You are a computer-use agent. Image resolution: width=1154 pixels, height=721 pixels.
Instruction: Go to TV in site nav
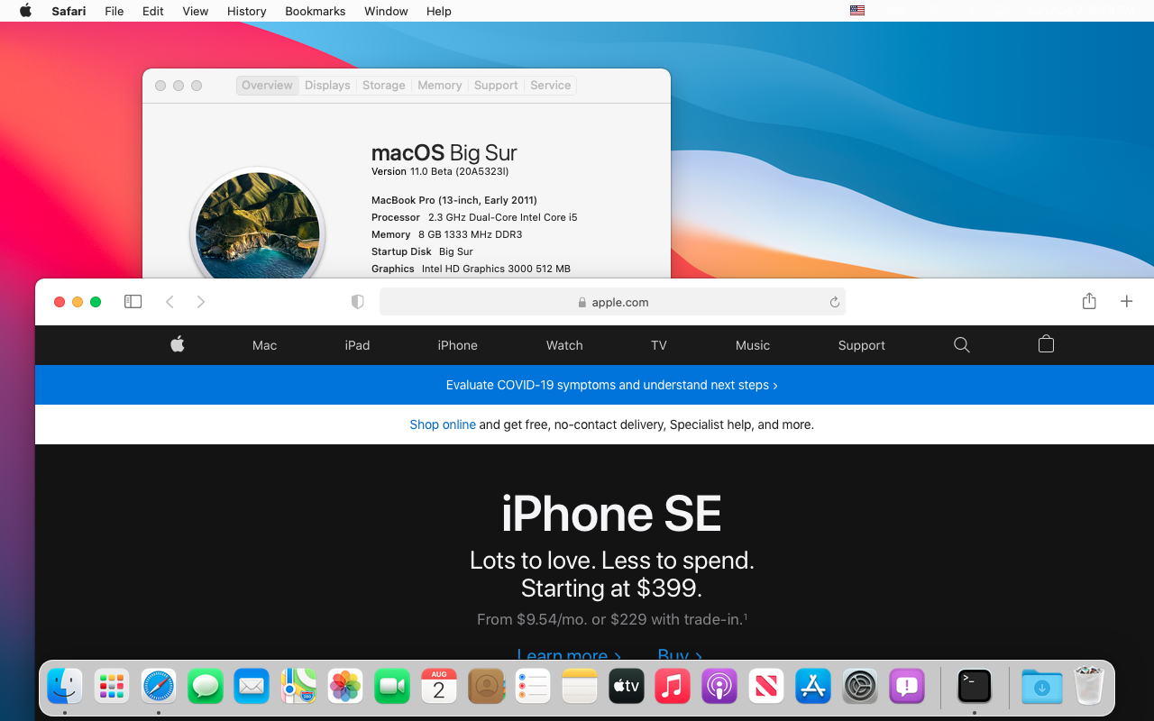659,345
